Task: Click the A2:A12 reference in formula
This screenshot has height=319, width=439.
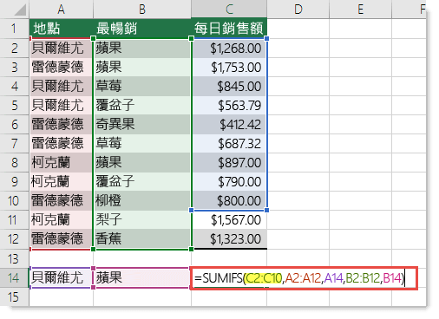Action: [x=303, y=278]
